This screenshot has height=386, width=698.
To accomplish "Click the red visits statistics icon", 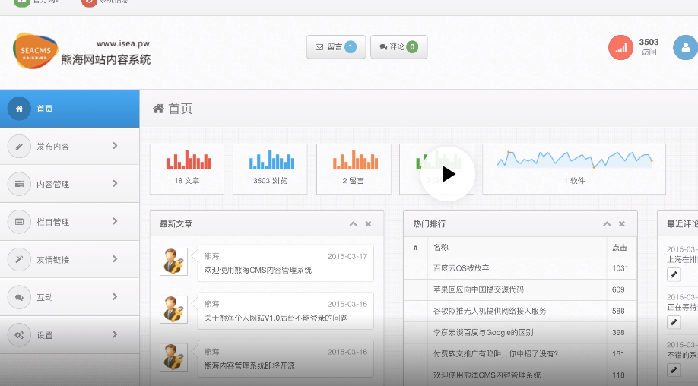I will coord(620,48).
